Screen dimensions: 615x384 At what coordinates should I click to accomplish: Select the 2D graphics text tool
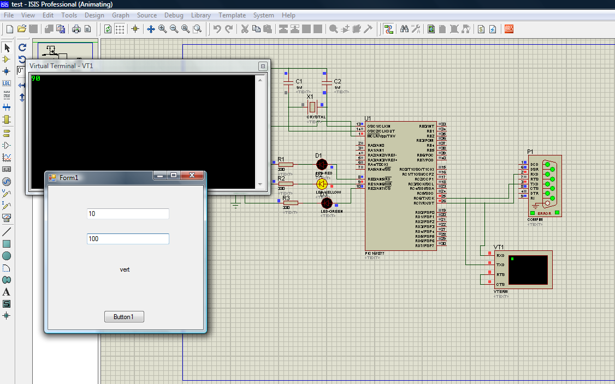7,292
